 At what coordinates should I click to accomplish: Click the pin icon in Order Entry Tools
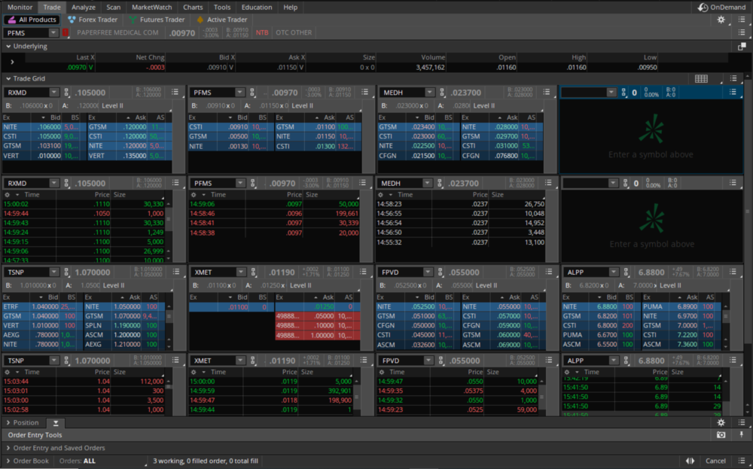pos(742,435)
